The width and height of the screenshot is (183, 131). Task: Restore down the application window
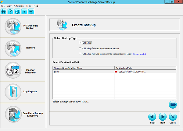coord(172,2)
